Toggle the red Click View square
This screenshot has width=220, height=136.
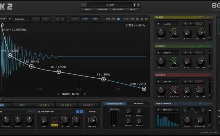[x=146, y=19]
